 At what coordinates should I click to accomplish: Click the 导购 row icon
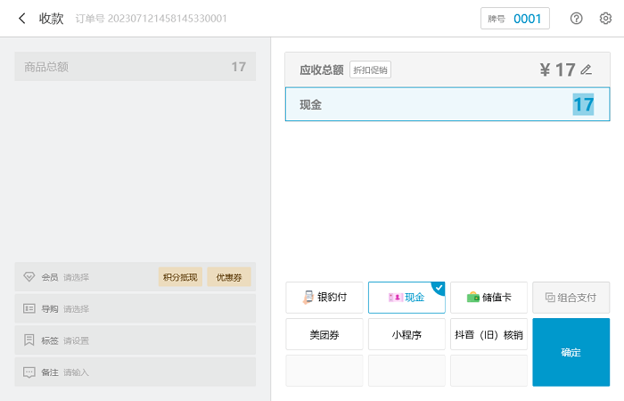pos(29,308)
